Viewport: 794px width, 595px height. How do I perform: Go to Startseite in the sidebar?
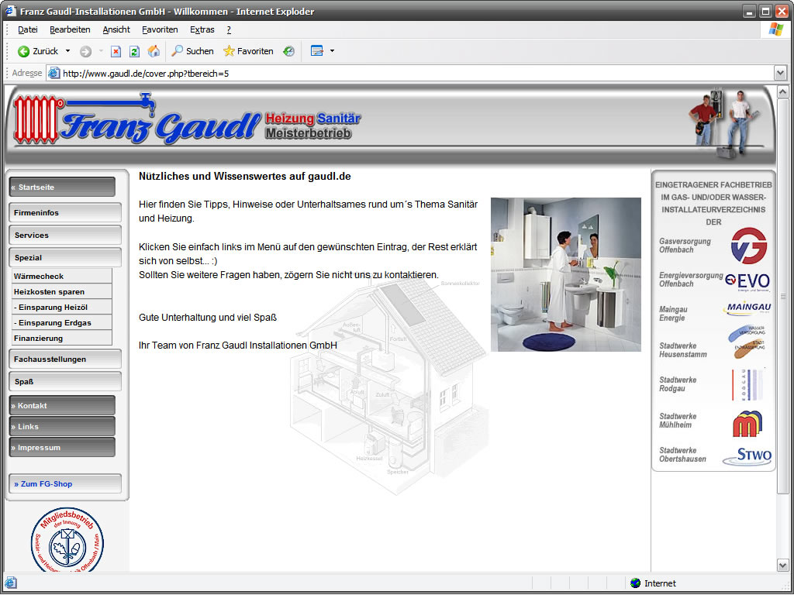[x=62, y=187]
